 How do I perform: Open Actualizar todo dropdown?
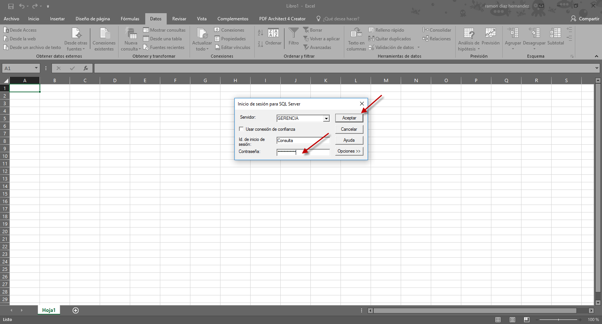[202, 39]
